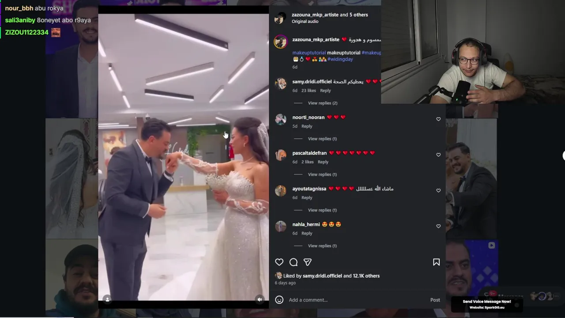Save the post with the bookmark icon
This screenshot has height=318, width=565.
(436, 262)
